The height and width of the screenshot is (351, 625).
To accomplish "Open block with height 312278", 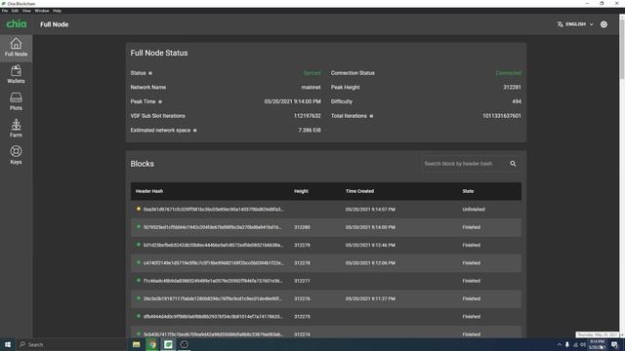I will 326,263.
